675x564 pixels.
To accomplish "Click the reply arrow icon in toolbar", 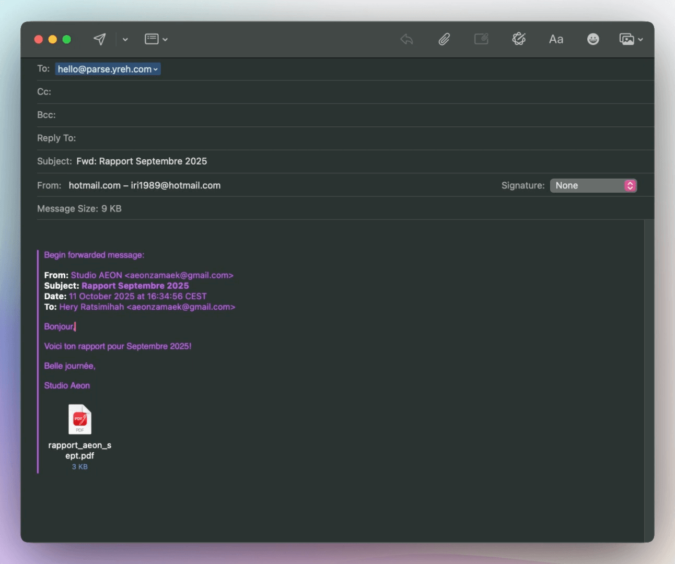I will click(x=406, y=39).
